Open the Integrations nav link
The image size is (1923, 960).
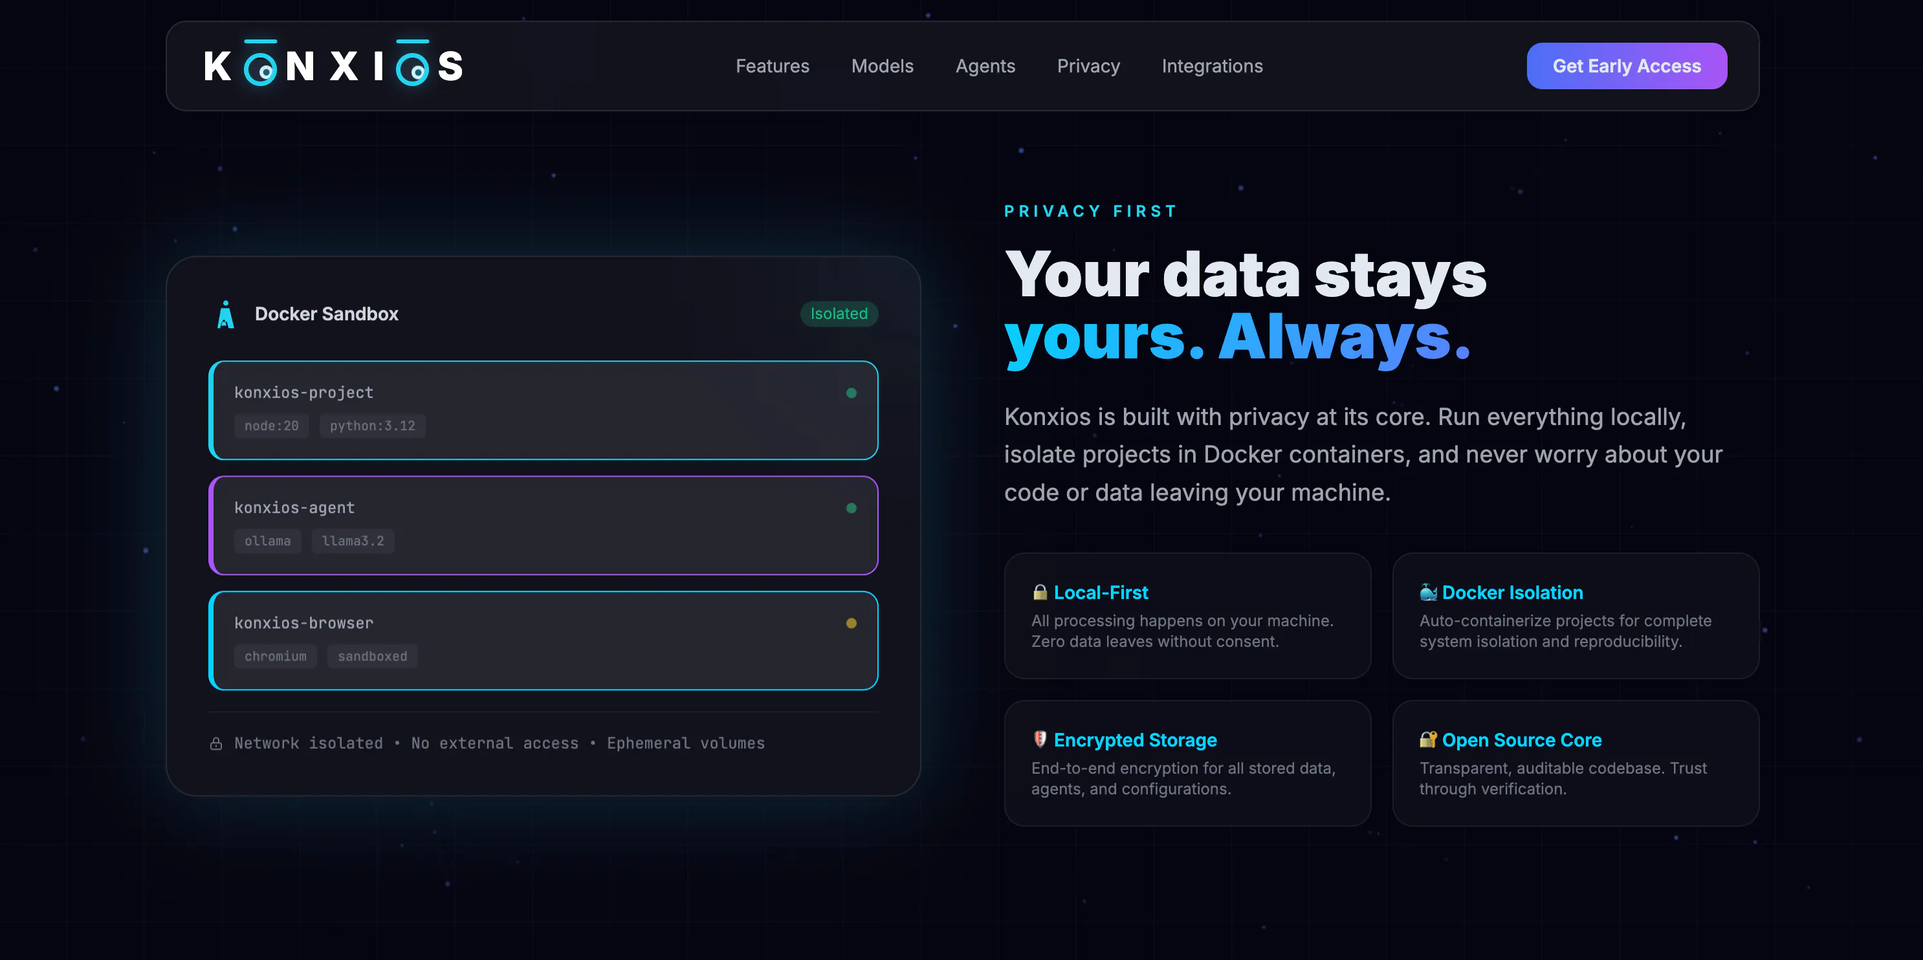click(1211, 66)
